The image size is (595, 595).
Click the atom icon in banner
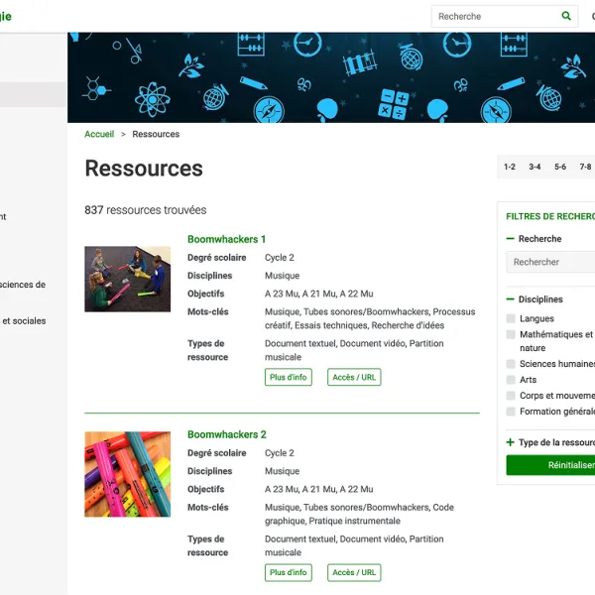tap(153, 98)
